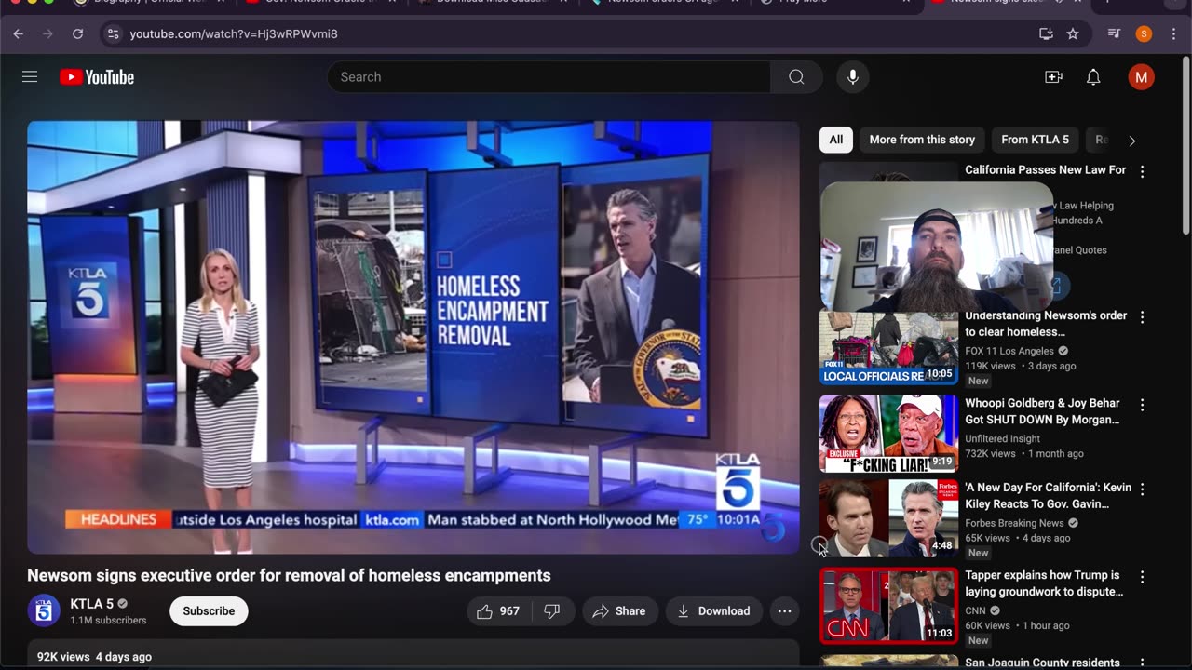Click the CNN channel name under Tapper video
The width and height of the screenshot is (1192, 670).
click(975, 610)
